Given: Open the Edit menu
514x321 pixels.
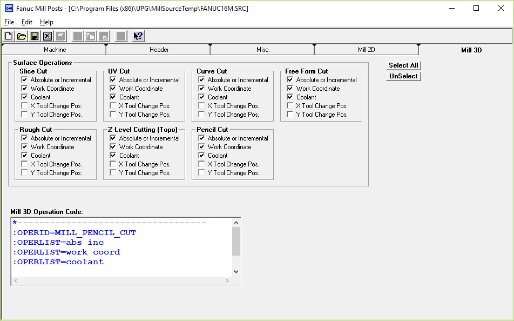Looking at the screenshot, I should click(x=27, y=22).
